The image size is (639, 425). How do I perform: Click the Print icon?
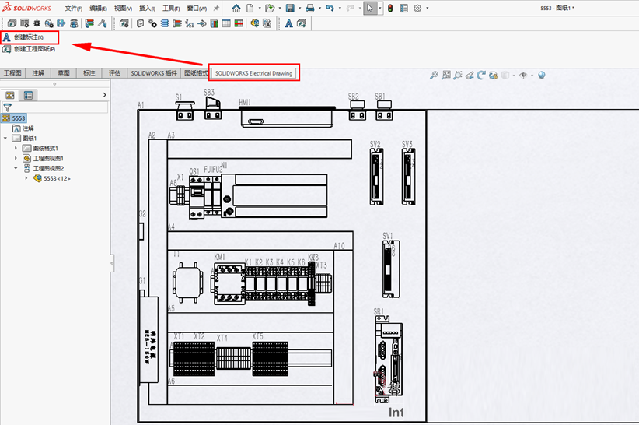[x=309, y=8]
